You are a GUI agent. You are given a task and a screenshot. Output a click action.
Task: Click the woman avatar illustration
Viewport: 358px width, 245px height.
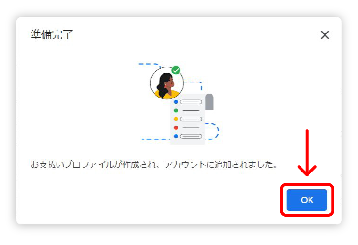[167, 83]
